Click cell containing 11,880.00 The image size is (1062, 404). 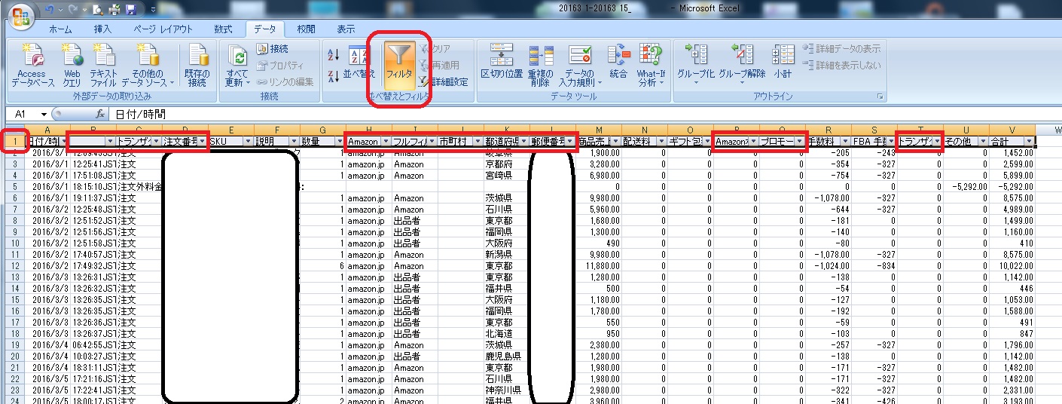[x=599, y=265]
